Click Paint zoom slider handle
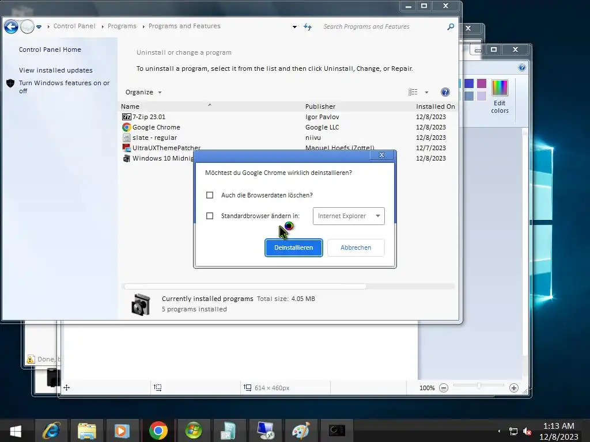 (x=479, y=386)
